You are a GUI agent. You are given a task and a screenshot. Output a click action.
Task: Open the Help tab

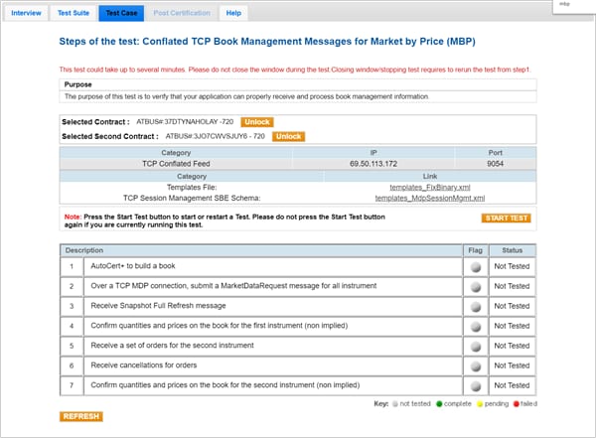233,13
